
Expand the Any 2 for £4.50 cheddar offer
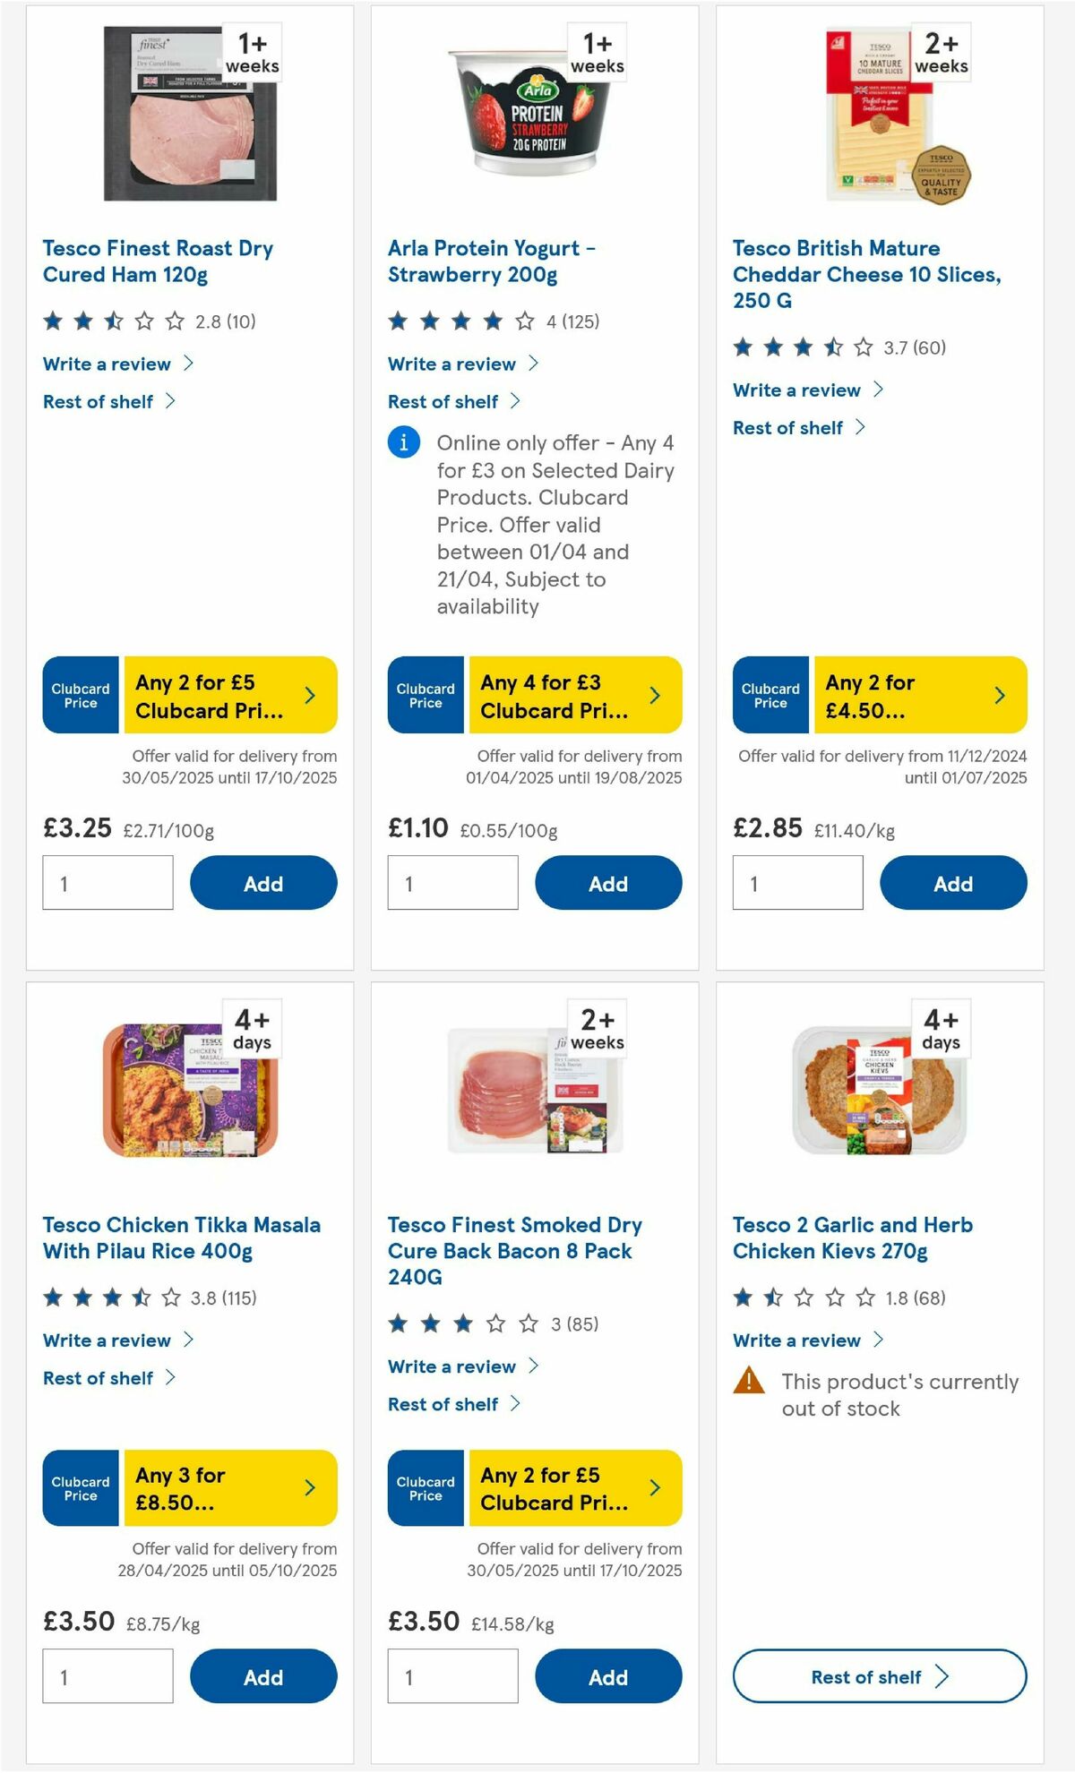click(x=998, y=695)
